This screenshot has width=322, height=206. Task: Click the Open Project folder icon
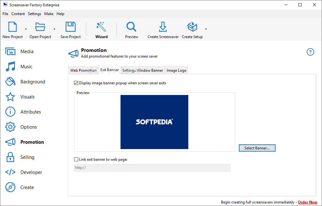[40, 27]
